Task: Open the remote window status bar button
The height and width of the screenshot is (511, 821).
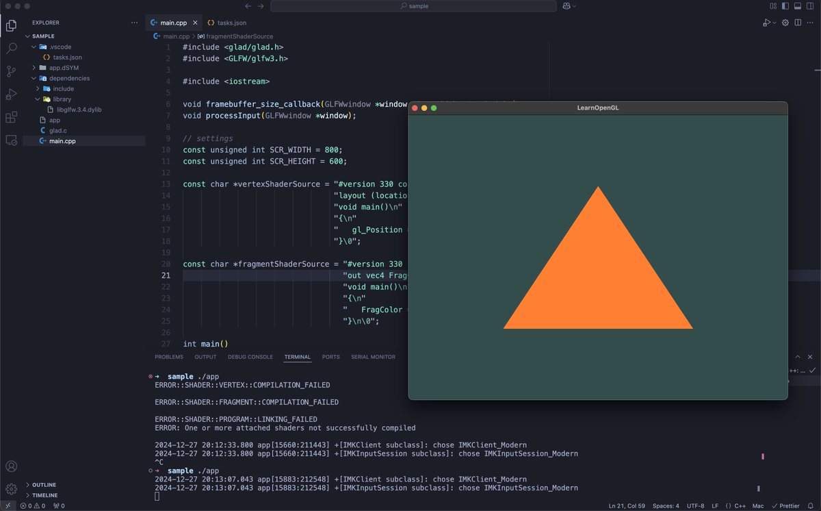Action: point(8,506)
